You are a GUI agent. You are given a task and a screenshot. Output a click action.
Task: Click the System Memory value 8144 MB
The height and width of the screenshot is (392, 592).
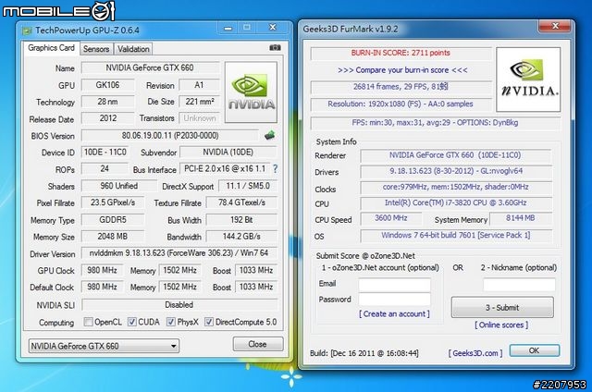tap(520, 218)
